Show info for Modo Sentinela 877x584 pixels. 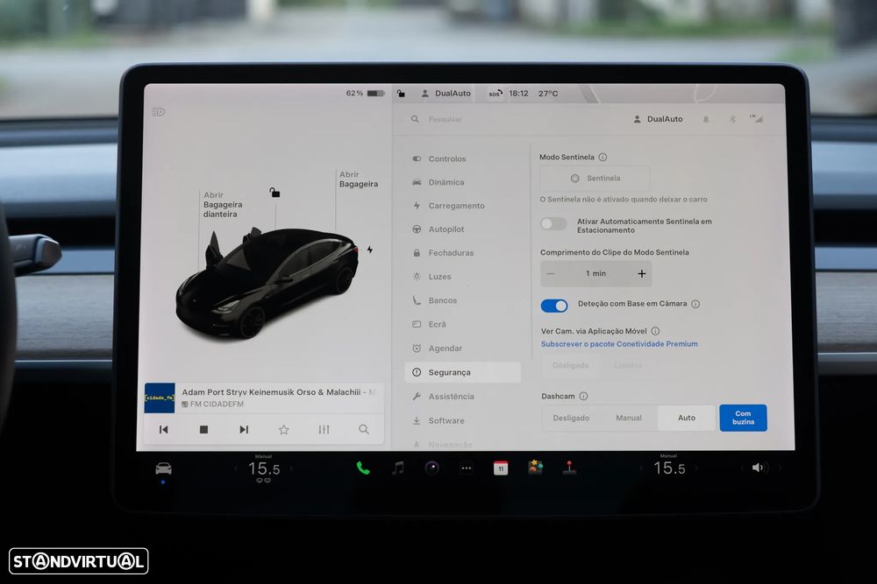602,157
